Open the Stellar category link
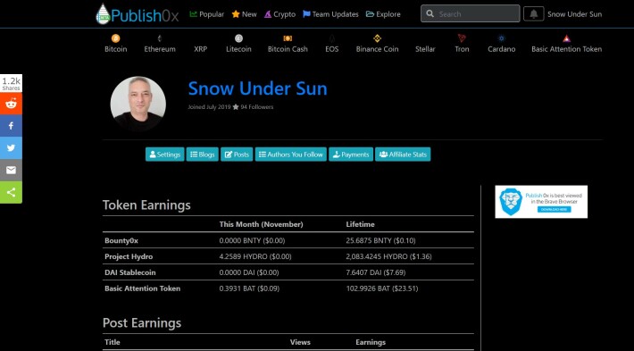 [425, 49]
